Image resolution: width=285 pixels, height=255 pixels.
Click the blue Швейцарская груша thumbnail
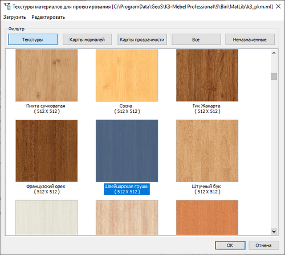[x=127, y=151]
